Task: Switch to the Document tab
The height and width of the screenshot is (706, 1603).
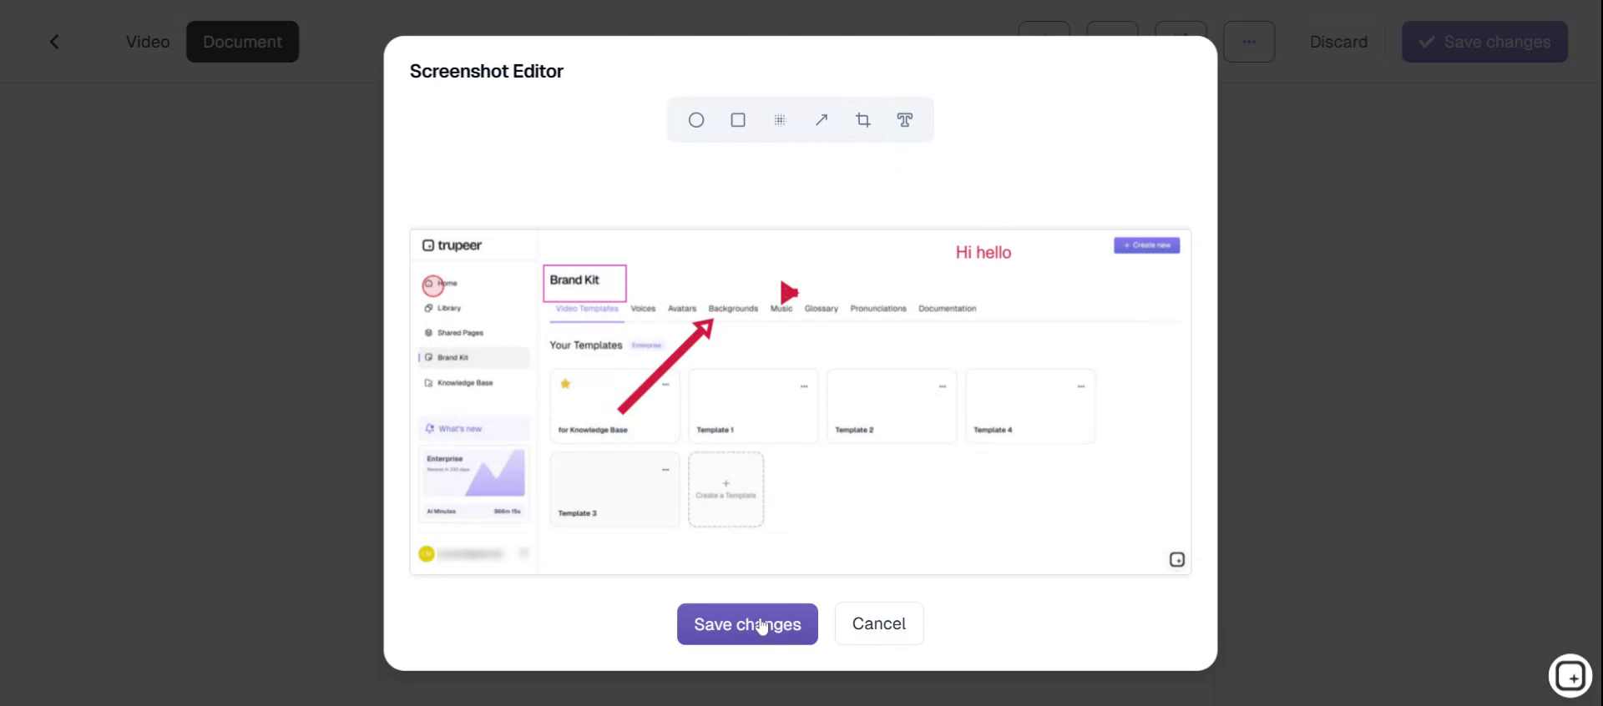Action: (x=242, y=42)
